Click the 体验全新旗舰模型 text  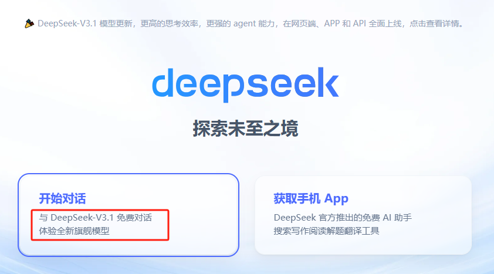tap(74, 231)
